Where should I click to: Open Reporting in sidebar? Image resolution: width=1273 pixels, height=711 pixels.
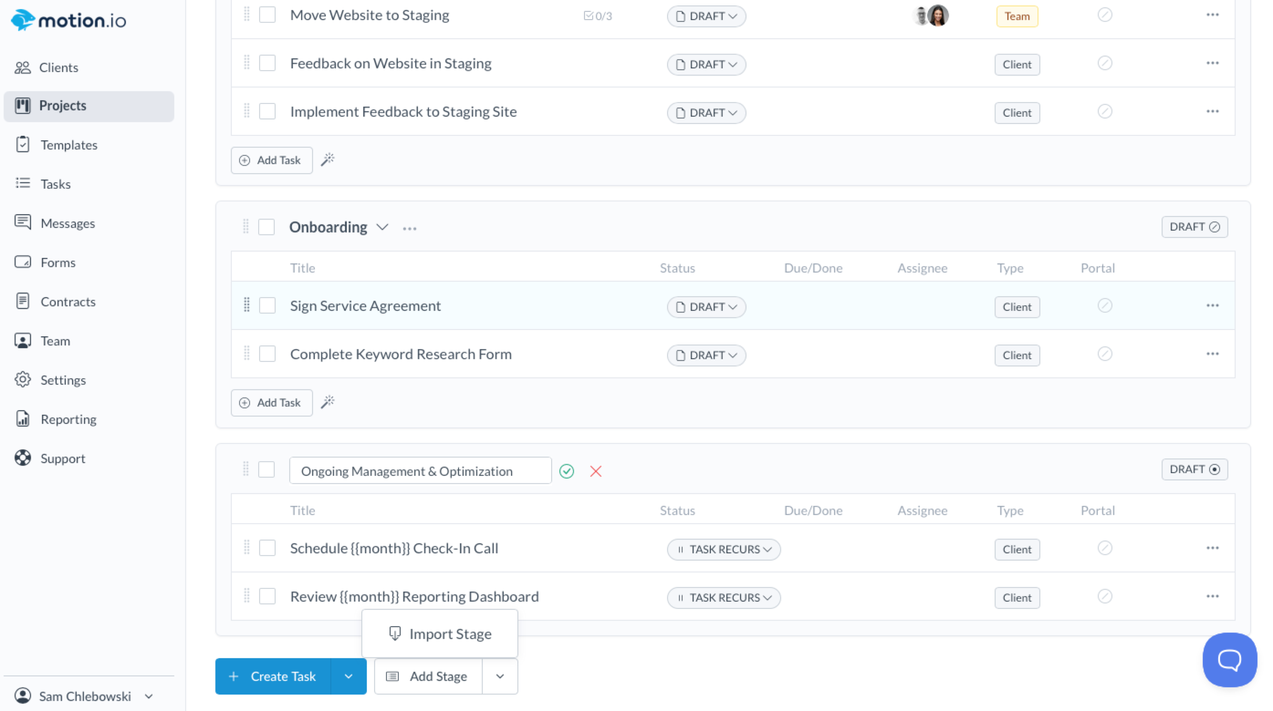(x=89, y=419)
